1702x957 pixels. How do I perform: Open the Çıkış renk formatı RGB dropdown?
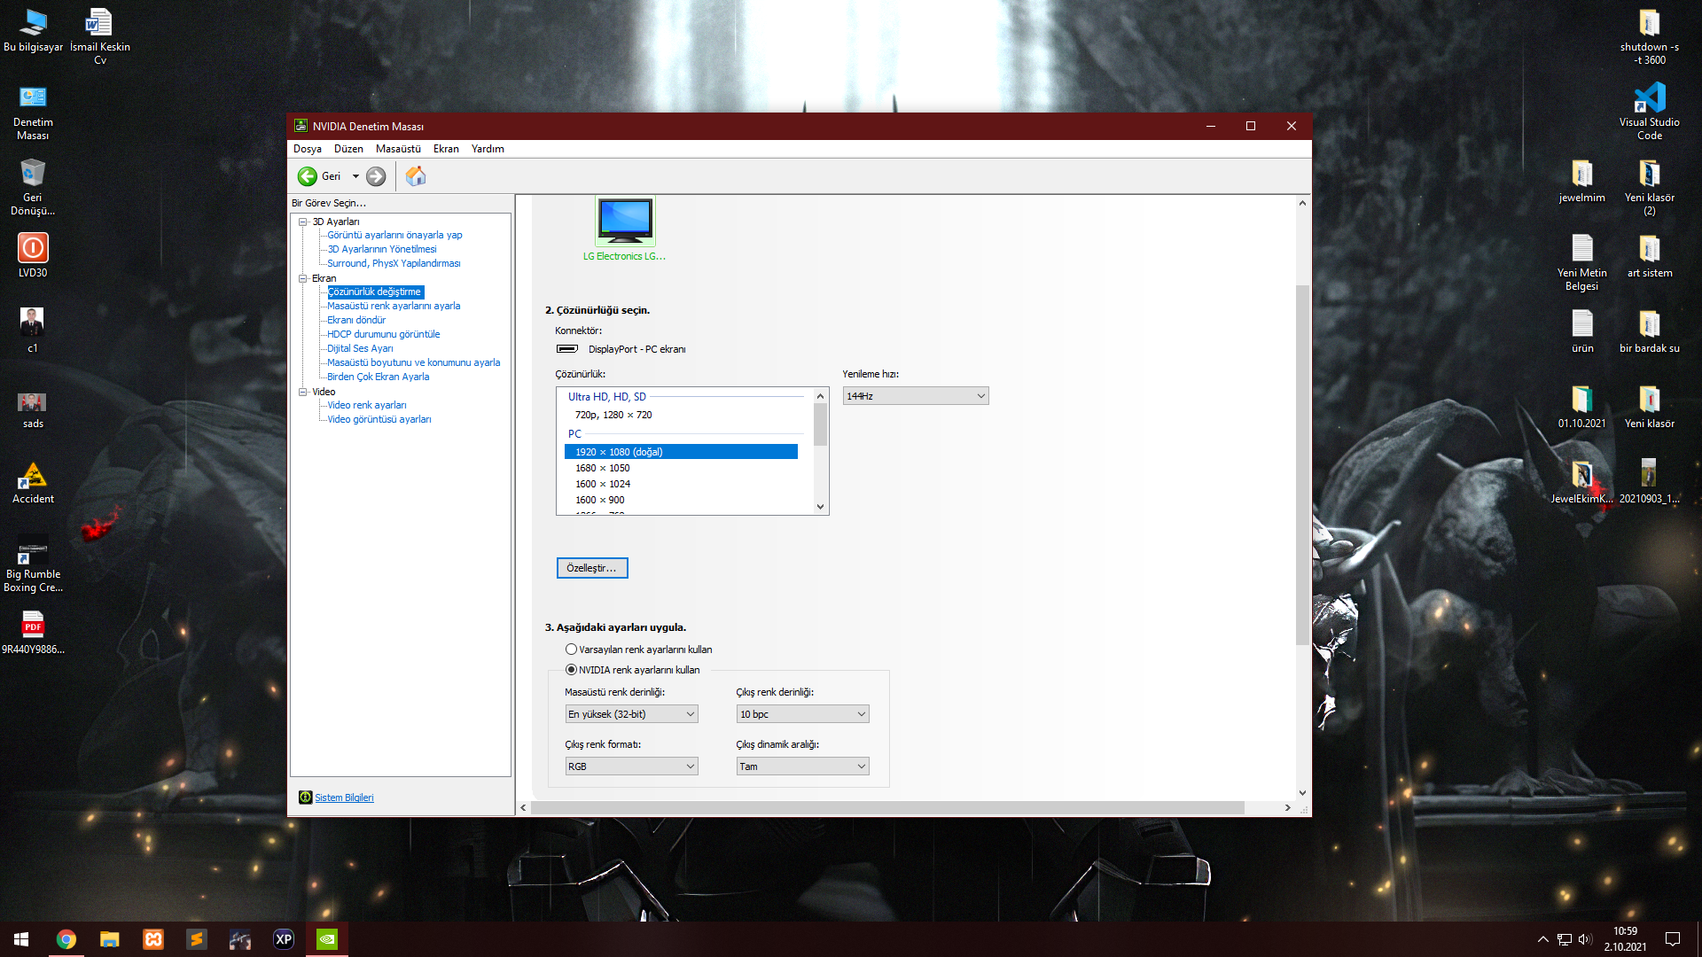pos(631,766)
